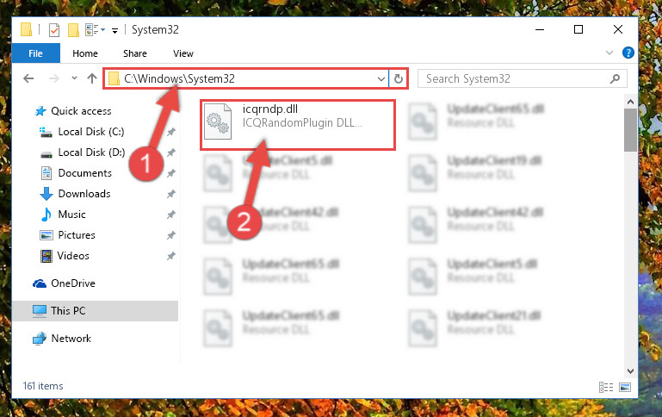This screenshot has height=417, width=662.
Task: Unpin Downloads from Quick access
Action: pyautogui.click(x=171, y=194)
